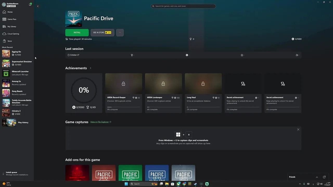Image resolution: width=333 pixels, height=187 pixels.
Task: Expand Achievements with the chevron arrow
Action: 91,68
